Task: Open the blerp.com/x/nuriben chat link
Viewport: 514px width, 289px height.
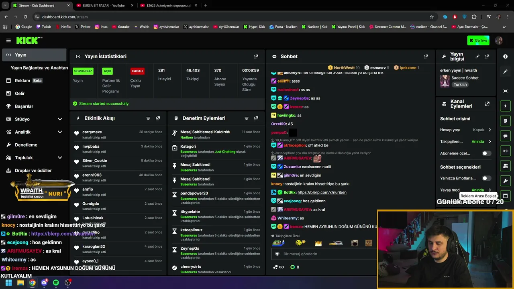Action: pos(322,193)
